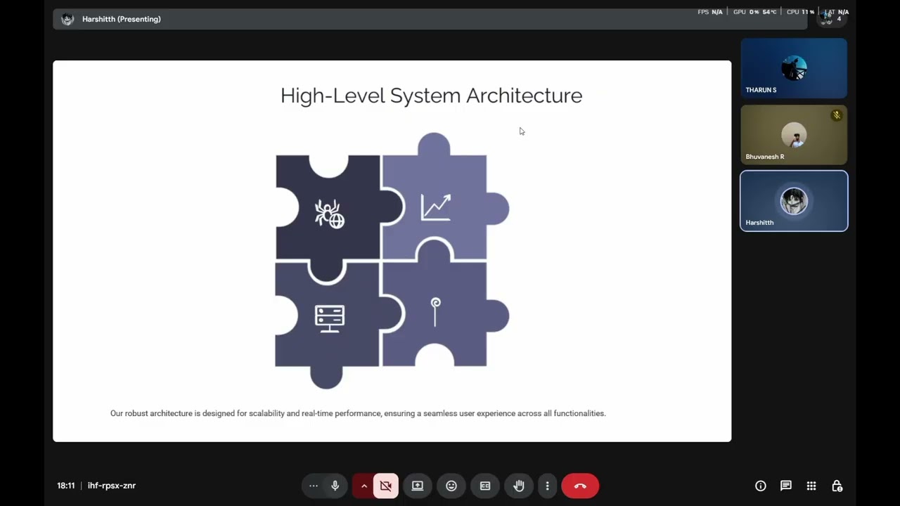
Task: Turn on the camera using crossed-out camera button
Action: (386, 486)
